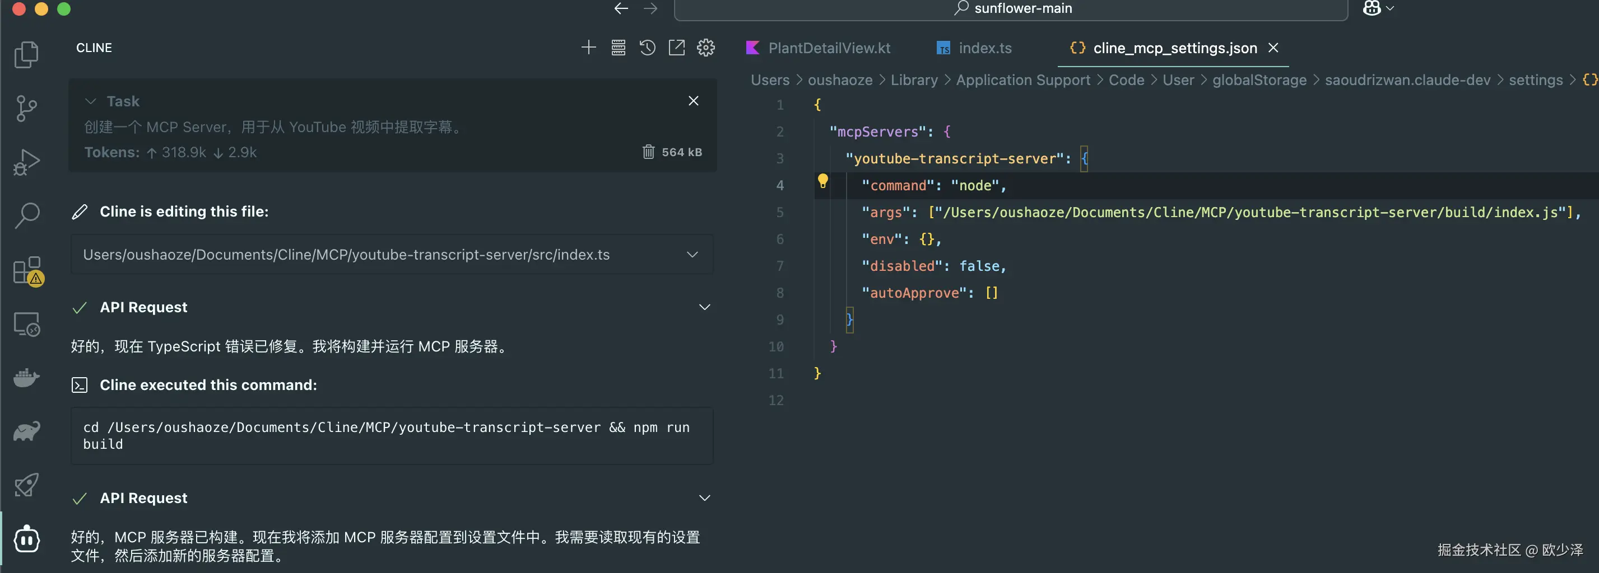Open the Search view in sidebar

pos(26,216)
